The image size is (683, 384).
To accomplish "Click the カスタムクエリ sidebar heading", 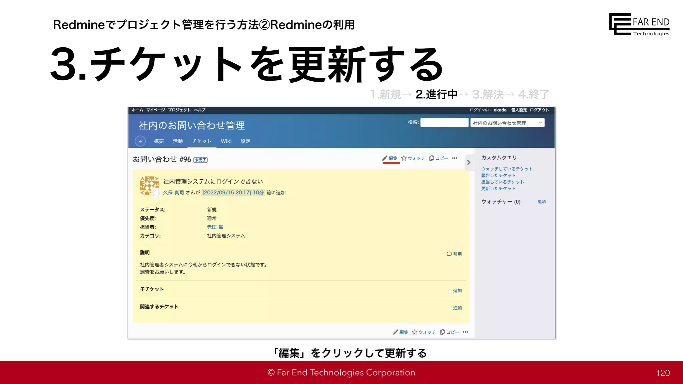I will point(499,158).
